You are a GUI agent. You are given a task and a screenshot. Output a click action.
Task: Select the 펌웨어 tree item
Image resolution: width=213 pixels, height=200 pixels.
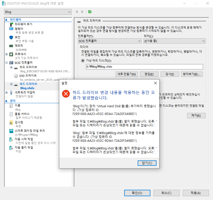(x=19, y=29)
